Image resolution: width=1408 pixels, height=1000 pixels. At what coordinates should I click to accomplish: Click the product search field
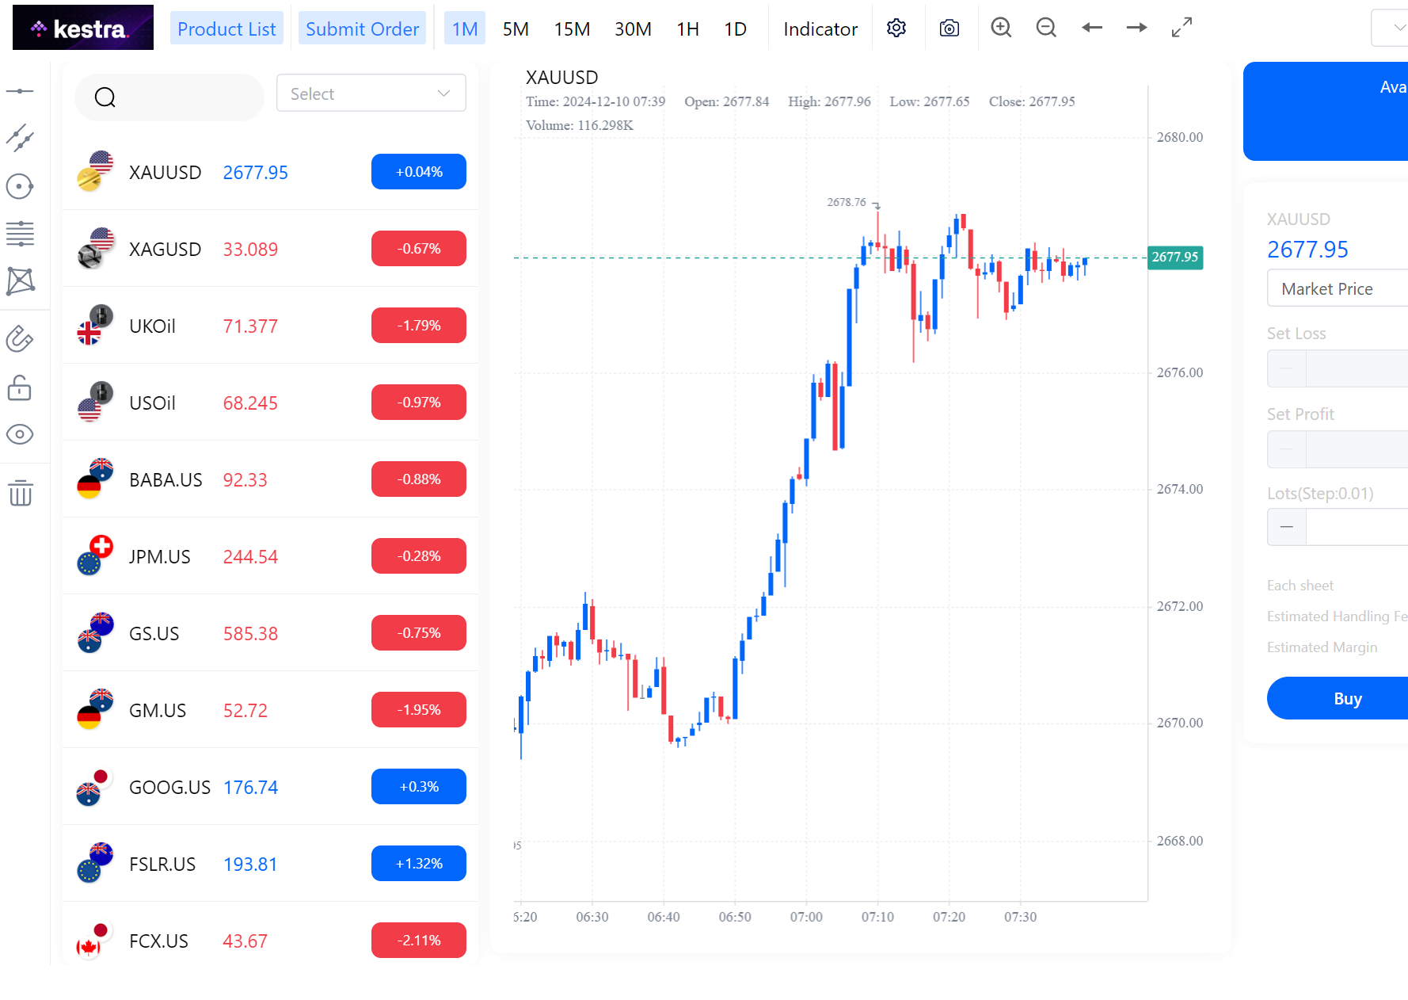[x=169, y=97]
